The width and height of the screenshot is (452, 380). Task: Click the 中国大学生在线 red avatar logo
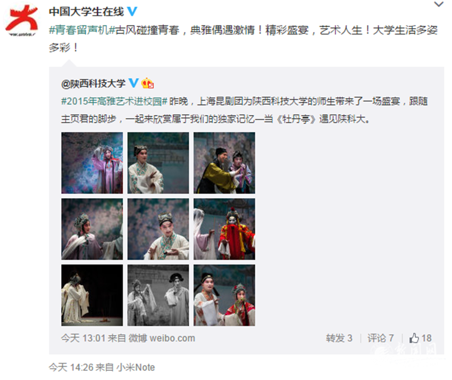22,20
